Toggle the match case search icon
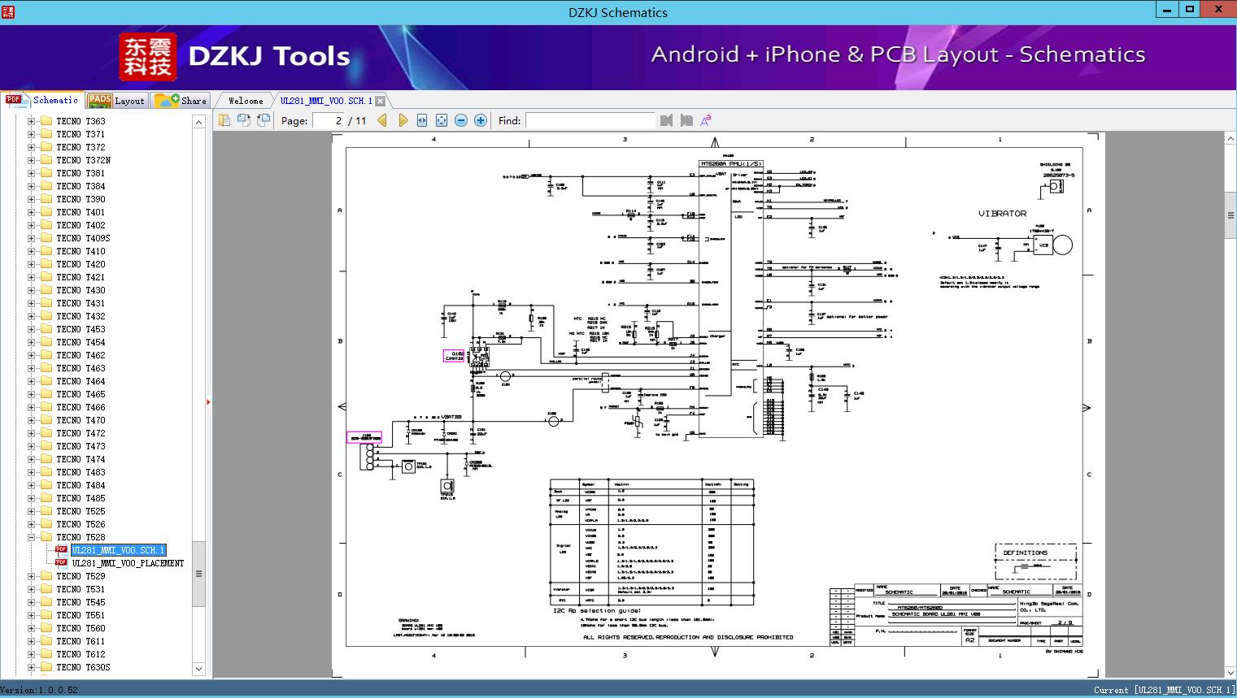Screen dimensions: 1237x698 tap(706, 120)
